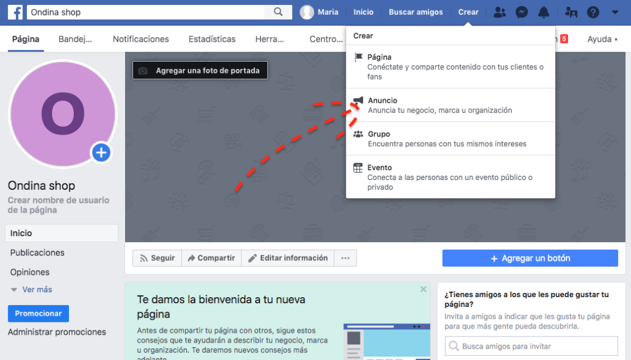Viewport: 631px width, 360px height.
Task: Click the Compartir button
Action: coord(211,258)
